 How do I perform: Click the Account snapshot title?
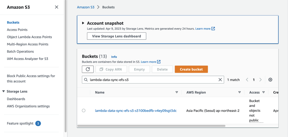[x=105, y=23]
